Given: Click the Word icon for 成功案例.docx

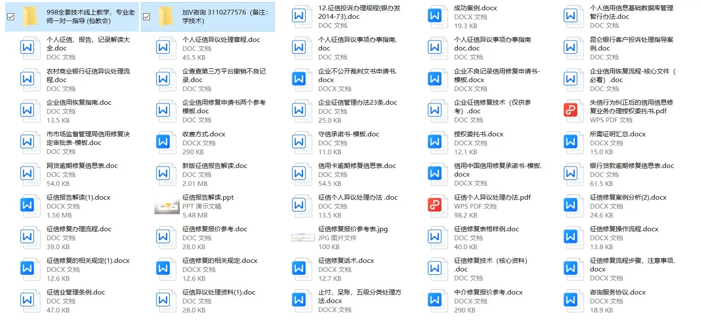Looking at the screenshot, I should tap(435, 16).
